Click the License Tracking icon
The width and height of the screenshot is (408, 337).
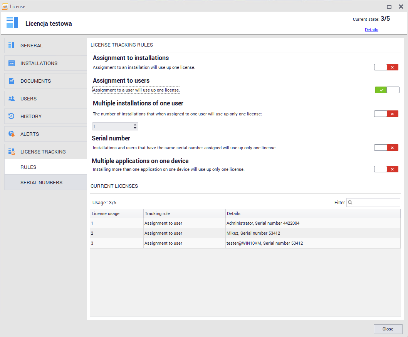(12, 152)
